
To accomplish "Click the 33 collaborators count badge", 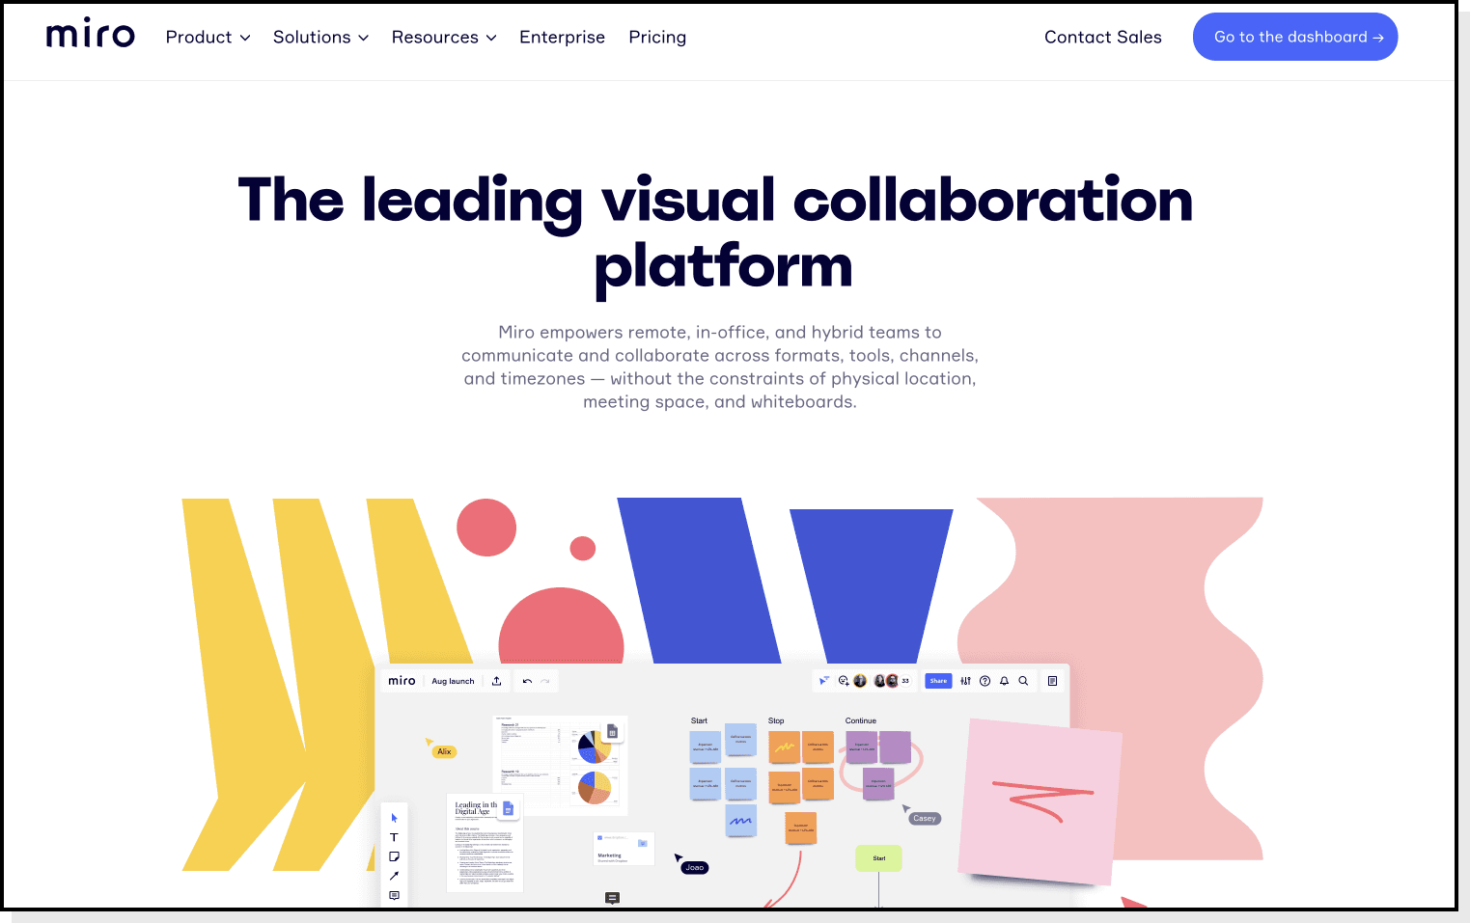I will tap(905, 681).
